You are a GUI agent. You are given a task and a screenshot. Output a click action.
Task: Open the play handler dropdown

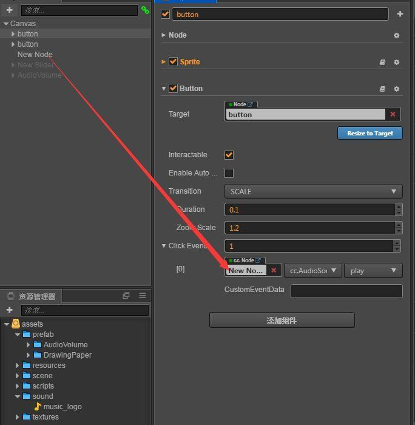[373, 271]
